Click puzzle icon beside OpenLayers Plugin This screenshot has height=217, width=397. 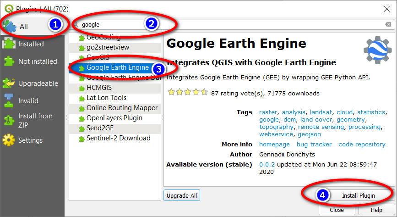(82, 118)
